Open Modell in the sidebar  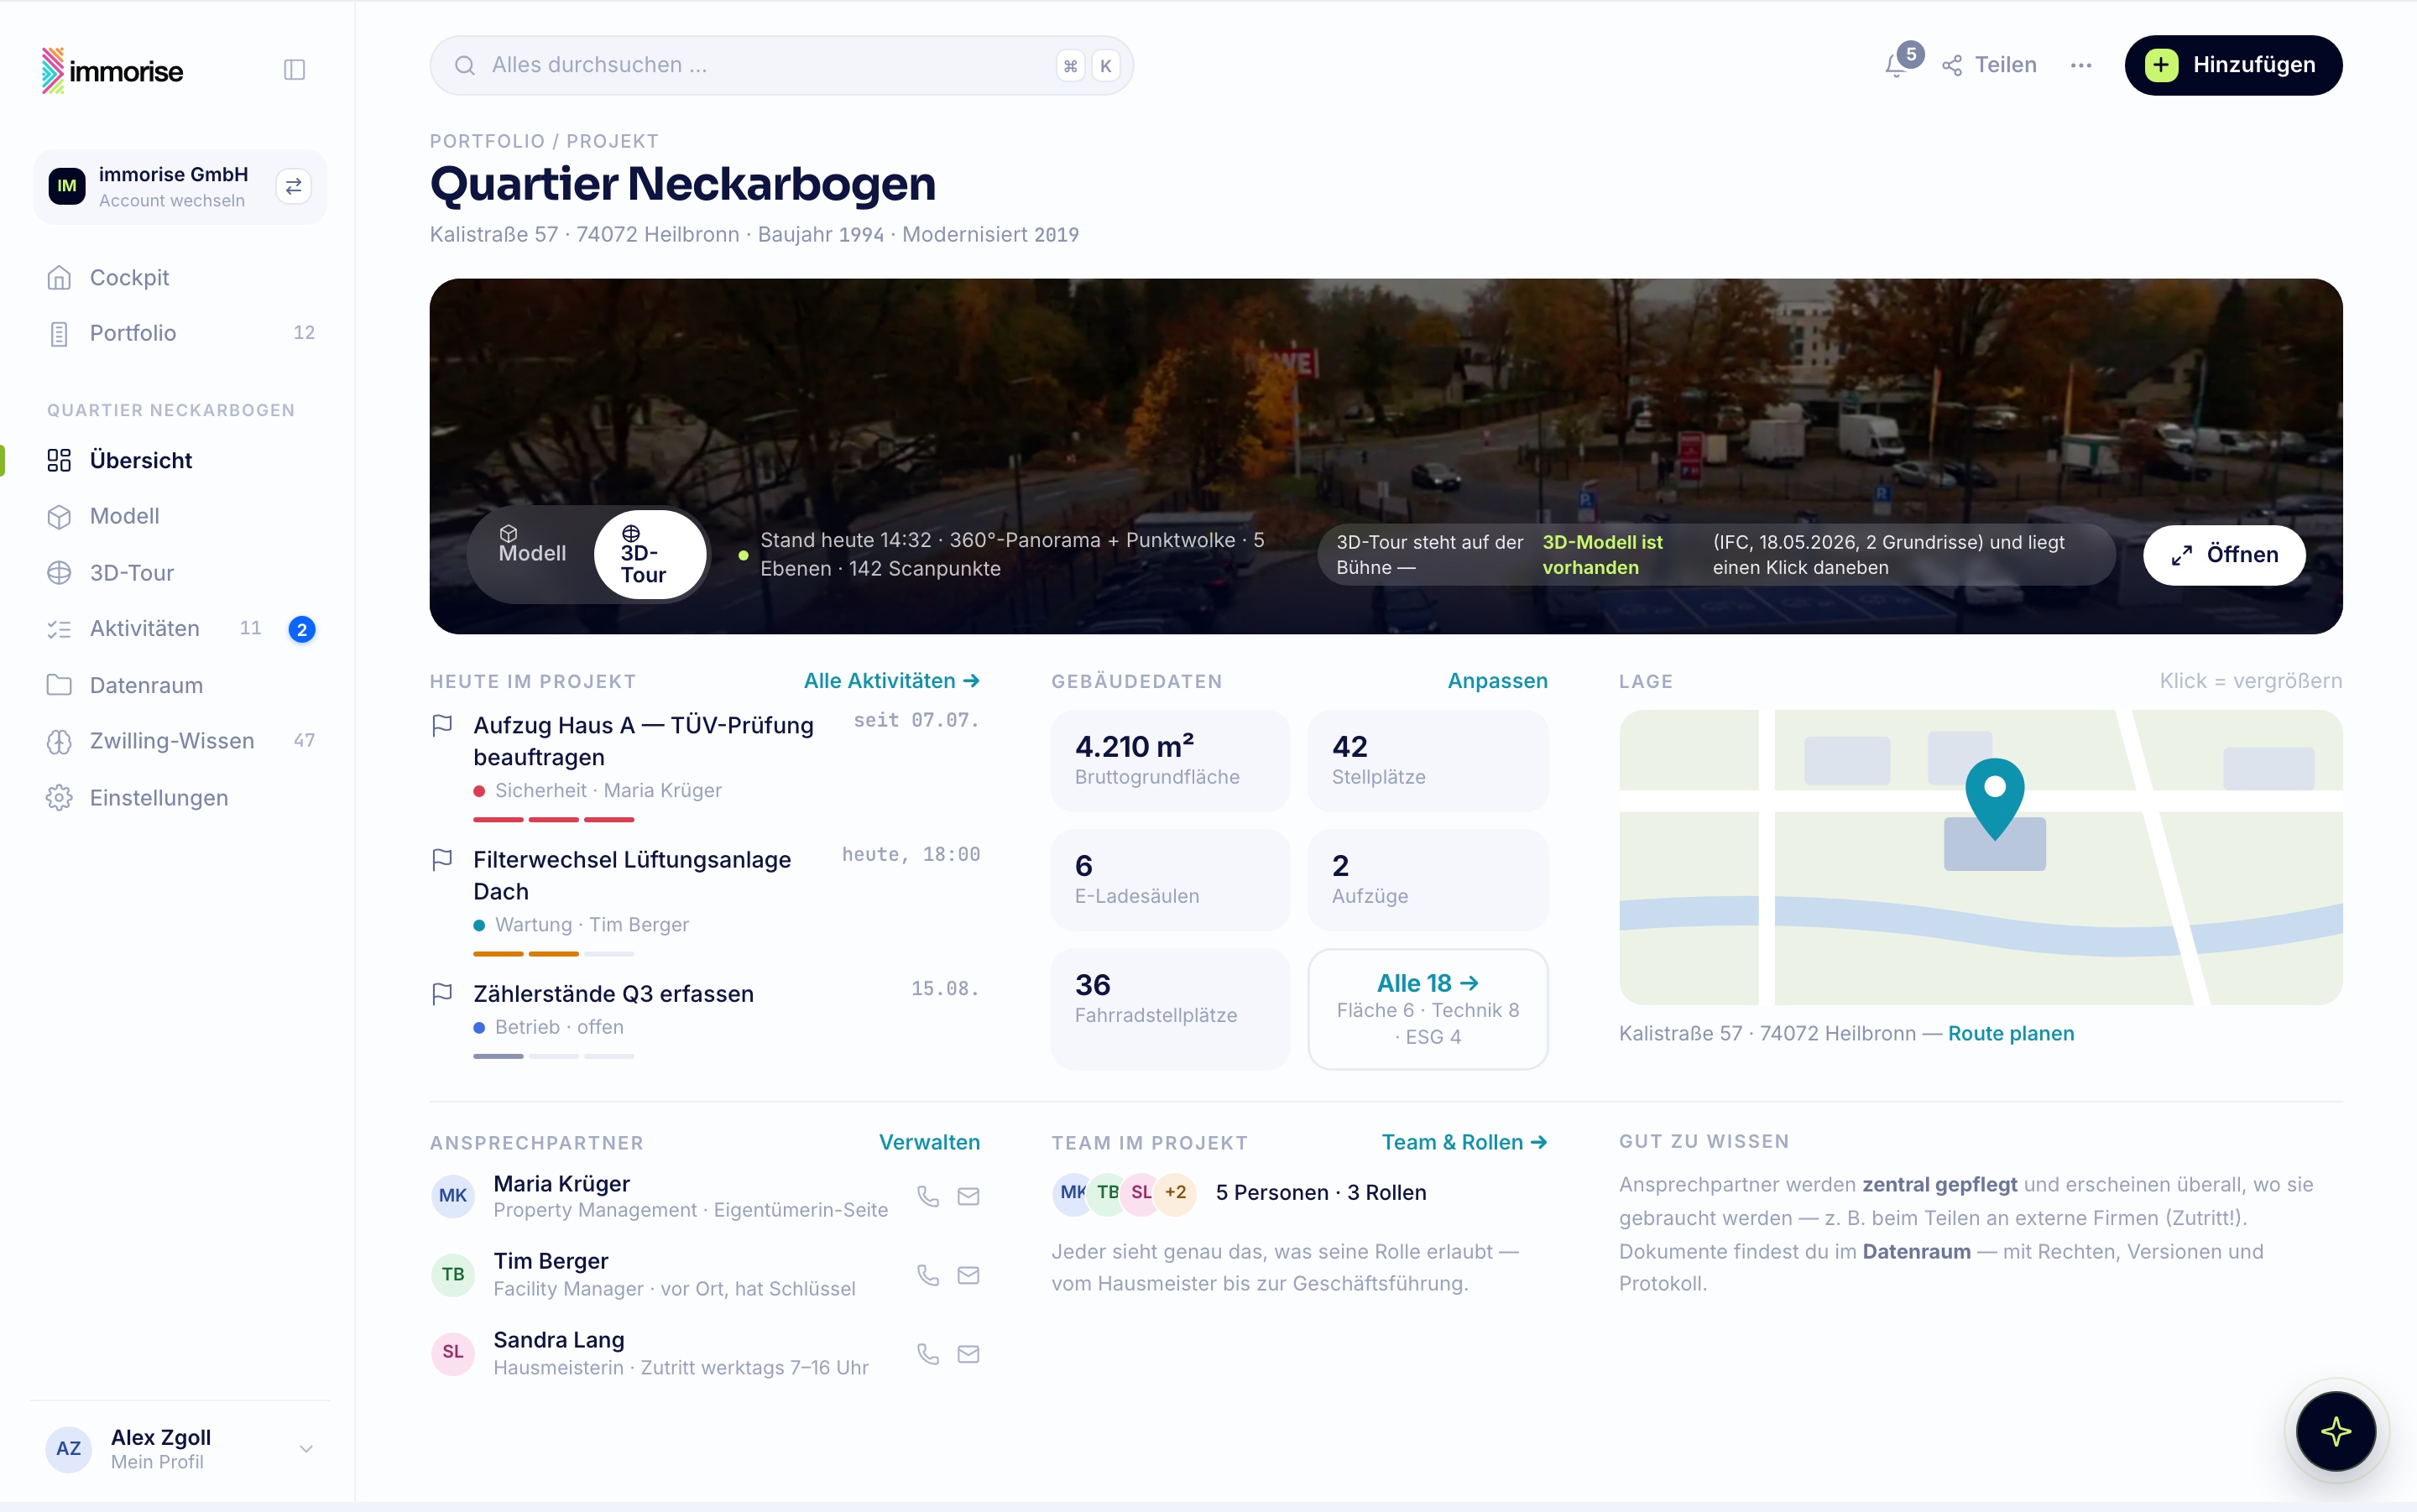(x=180, y=516)
